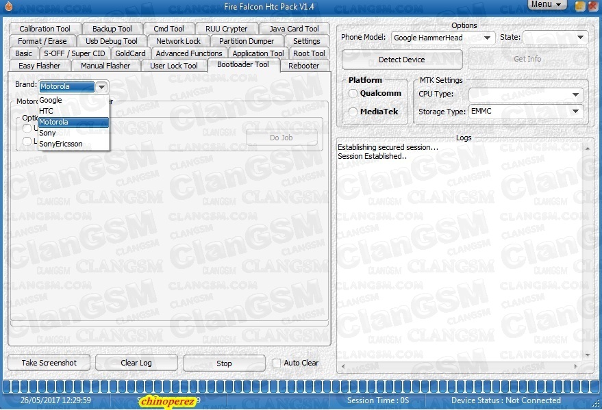The image size is (602, 410).
Task: Open the Cmd Tool tab
Action: 168,29
